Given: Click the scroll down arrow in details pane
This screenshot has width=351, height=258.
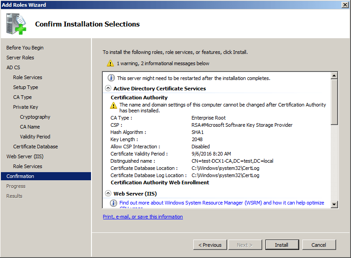Looking at the screenshot, I should (334, 205).
